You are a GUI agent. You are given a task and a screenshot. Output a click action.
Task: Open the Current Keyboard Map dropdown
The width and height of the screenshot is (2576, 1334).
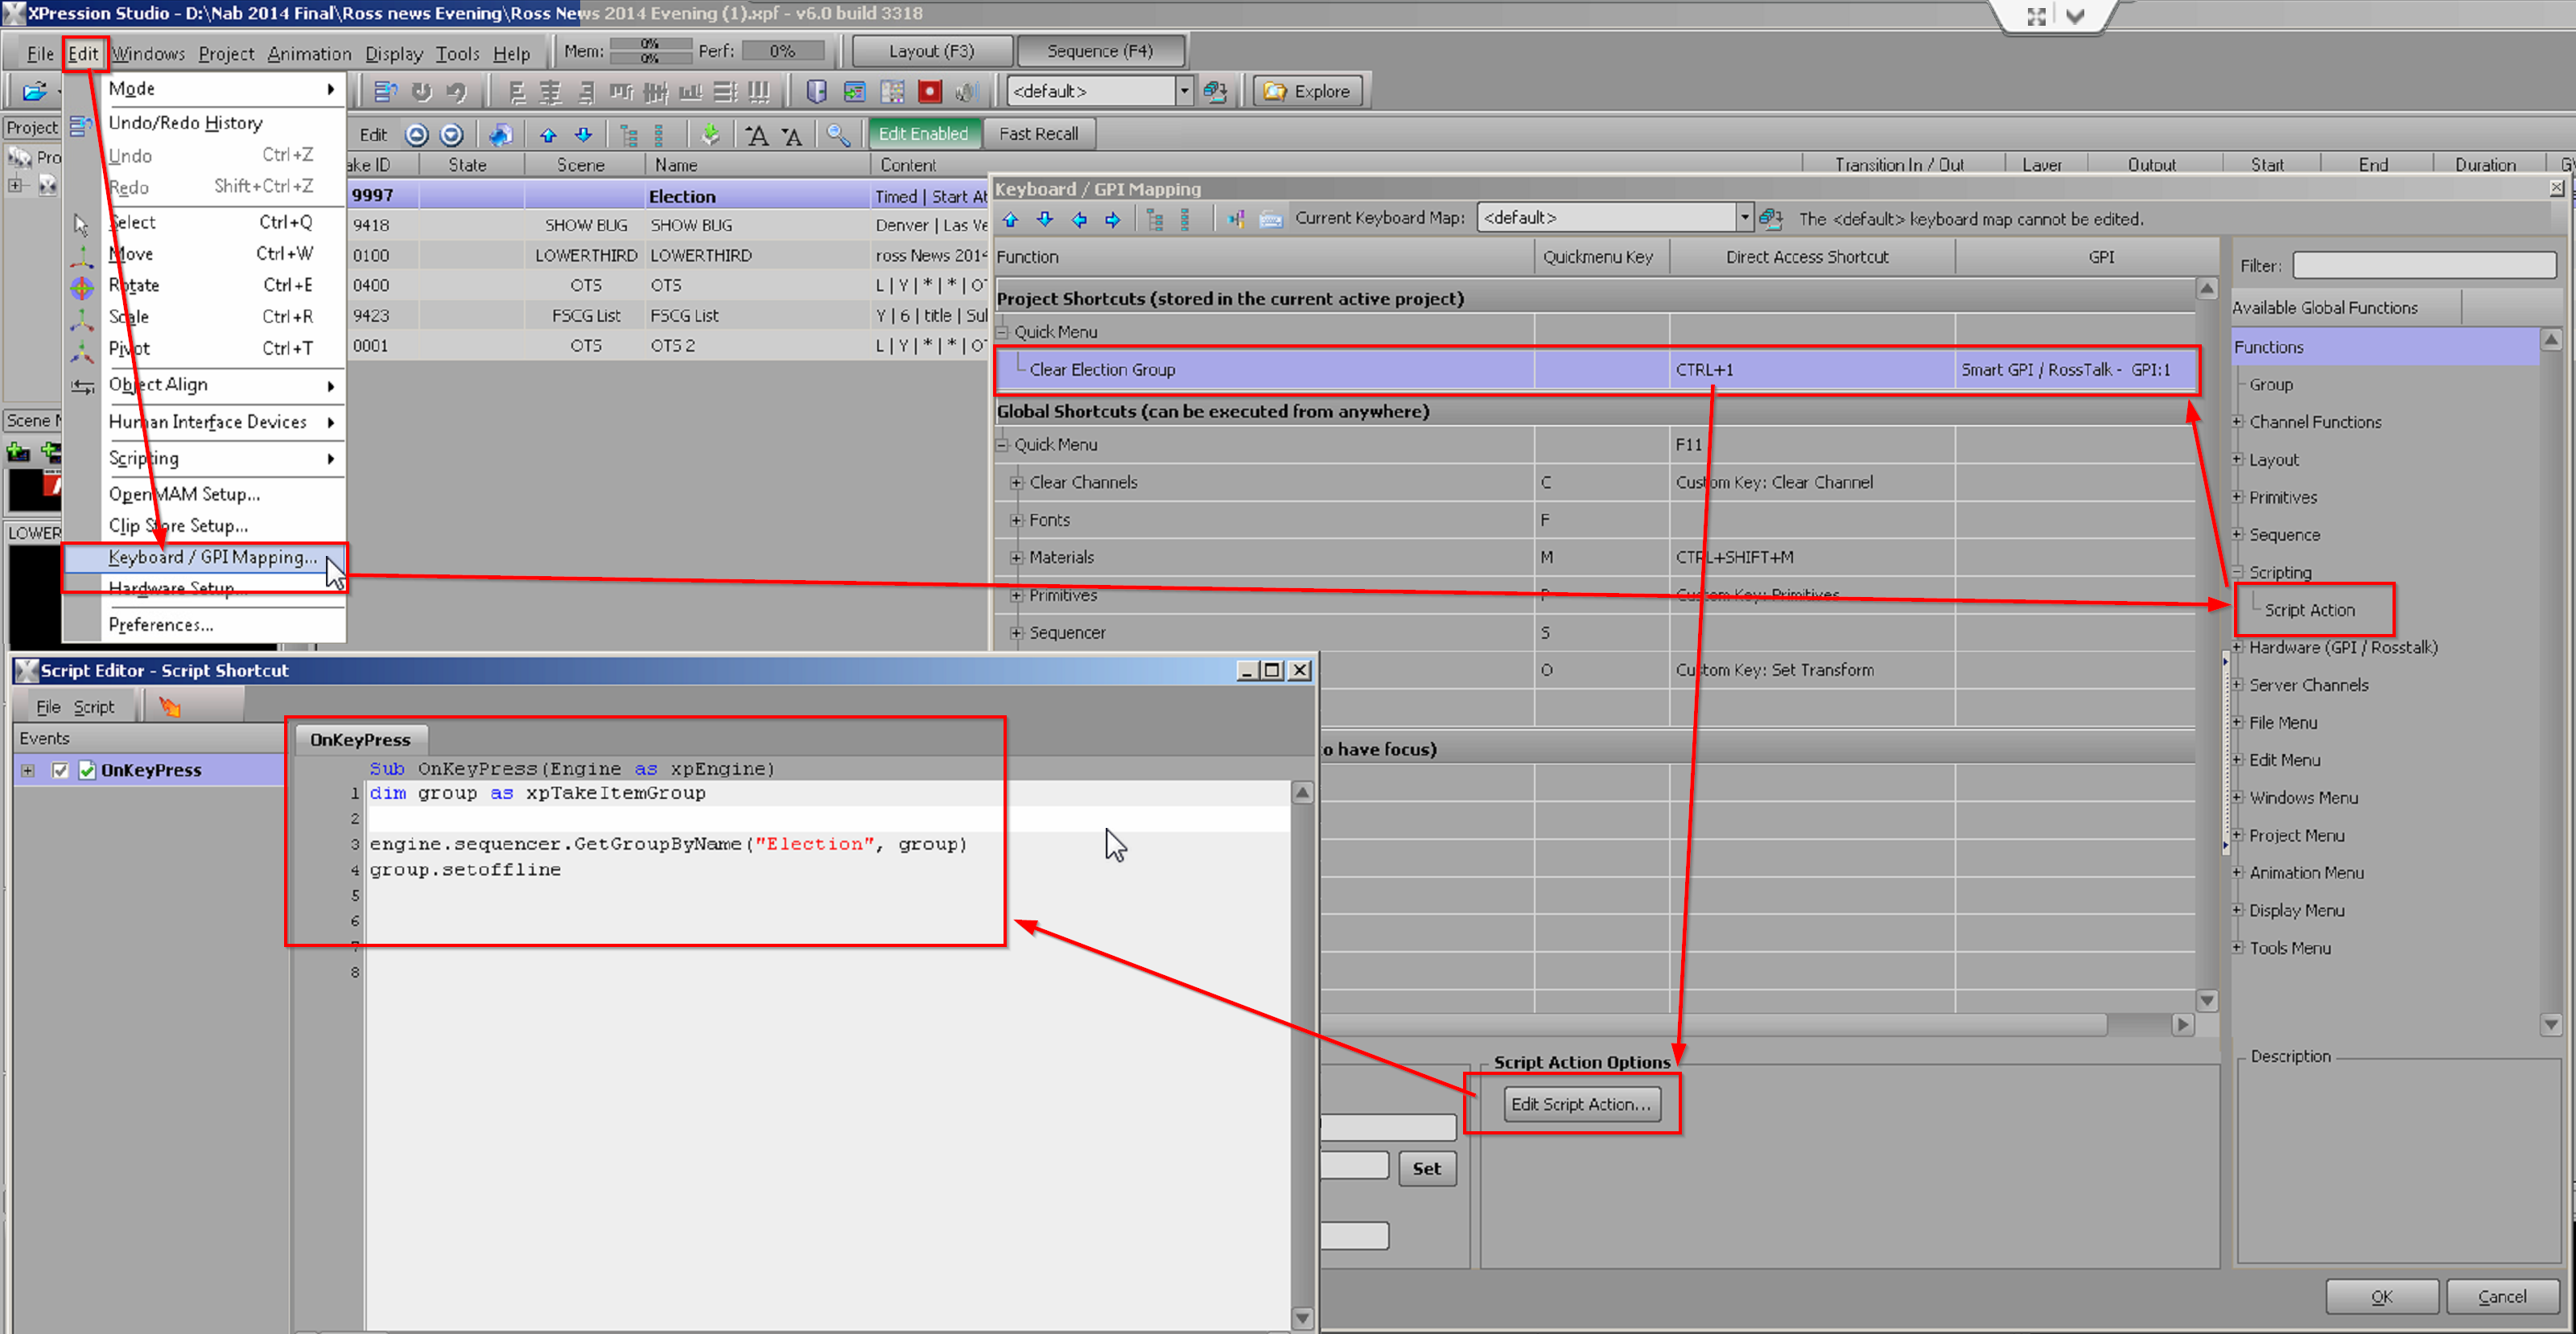click(1743, 217)
